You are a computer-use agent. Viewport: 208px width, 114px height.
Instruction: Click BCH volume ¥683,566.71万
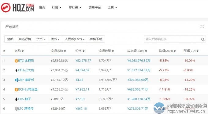(x=137, y=89)
